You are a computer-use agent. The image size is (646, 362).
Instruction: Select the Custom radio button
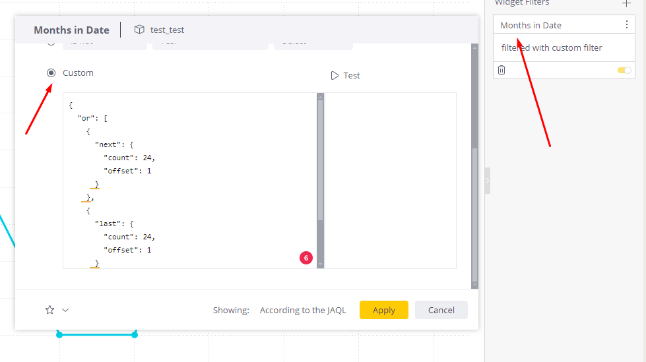pos(51,73)
